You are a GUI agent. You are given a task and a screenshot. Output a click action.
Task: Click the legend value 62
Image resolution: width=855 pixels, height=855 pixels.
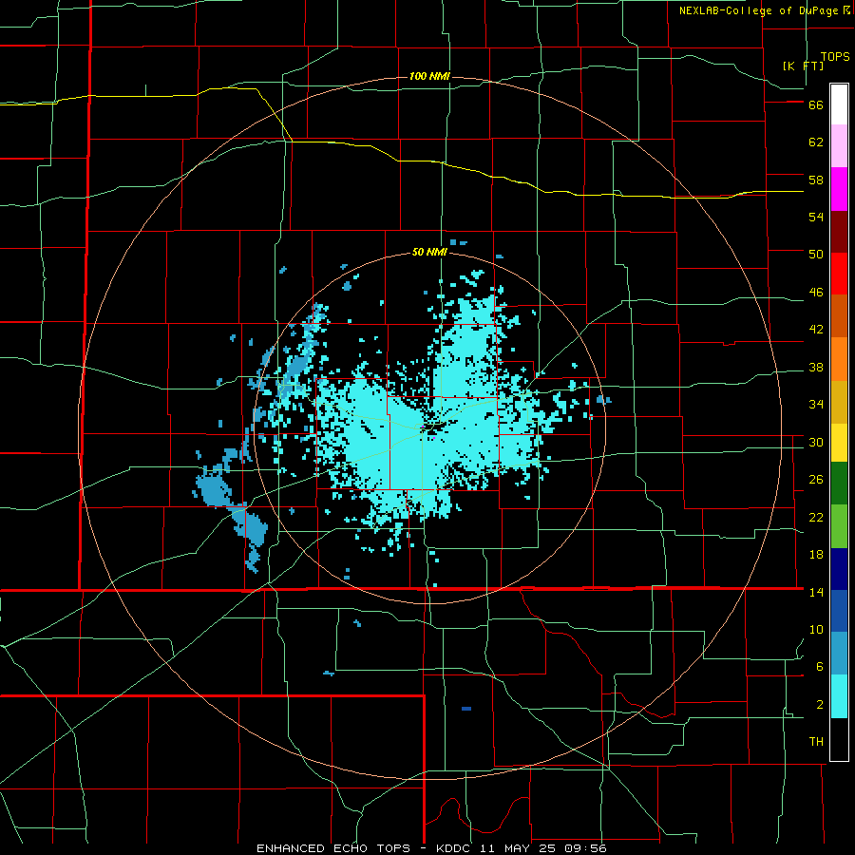[x=816, y=142]
